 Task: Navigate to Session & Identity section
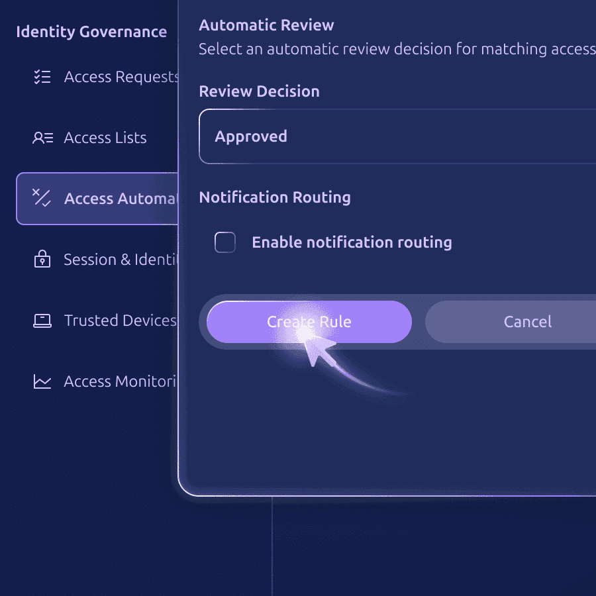[119, 260]
